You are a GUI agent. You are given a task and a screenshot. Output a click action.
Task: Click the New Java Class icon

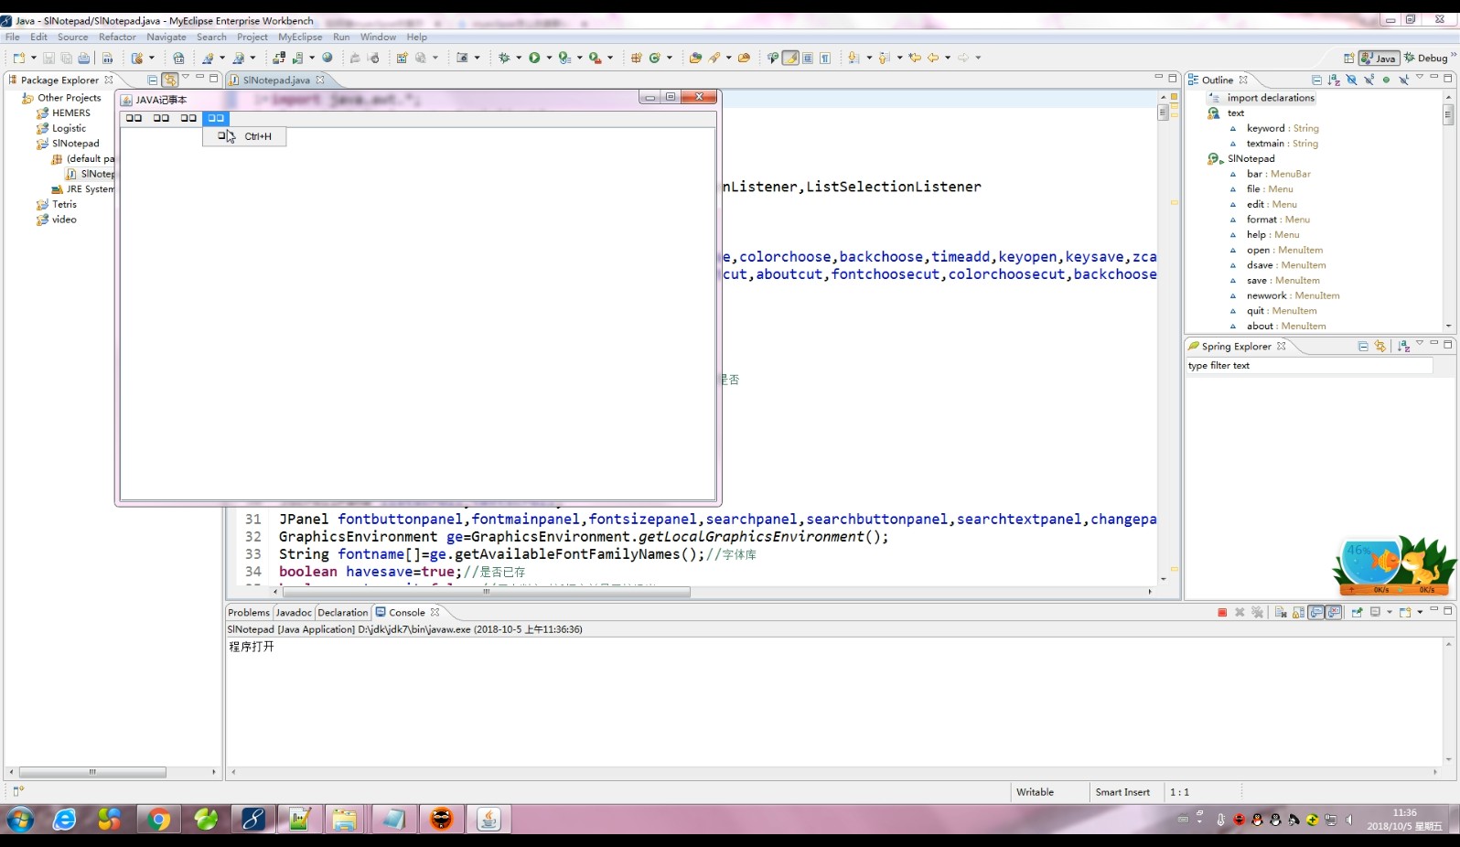coord(654,58)
